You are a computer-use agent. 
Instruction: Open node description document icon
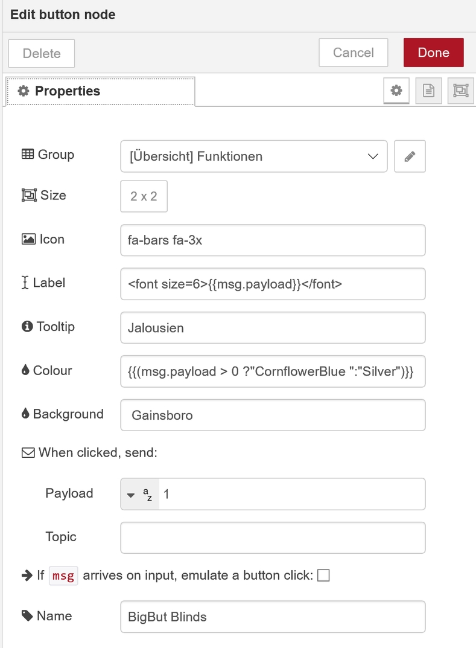click(428, 91)
